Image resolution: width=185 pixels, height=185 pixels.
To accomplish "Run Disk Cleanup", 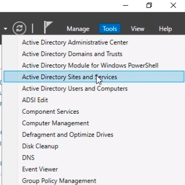I will 94,146.
